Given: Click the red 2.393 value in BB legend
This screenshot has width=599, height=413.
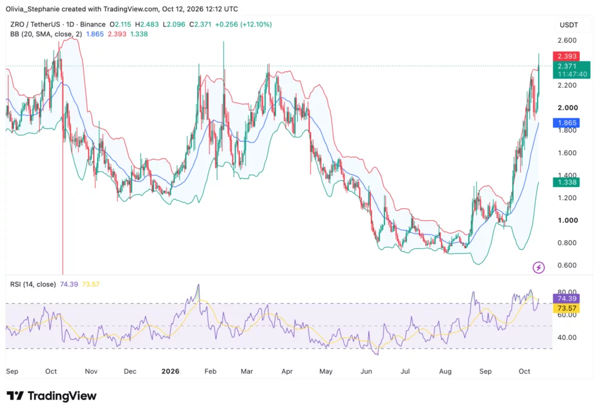Looking at the screenshot, I should (117, 34).
